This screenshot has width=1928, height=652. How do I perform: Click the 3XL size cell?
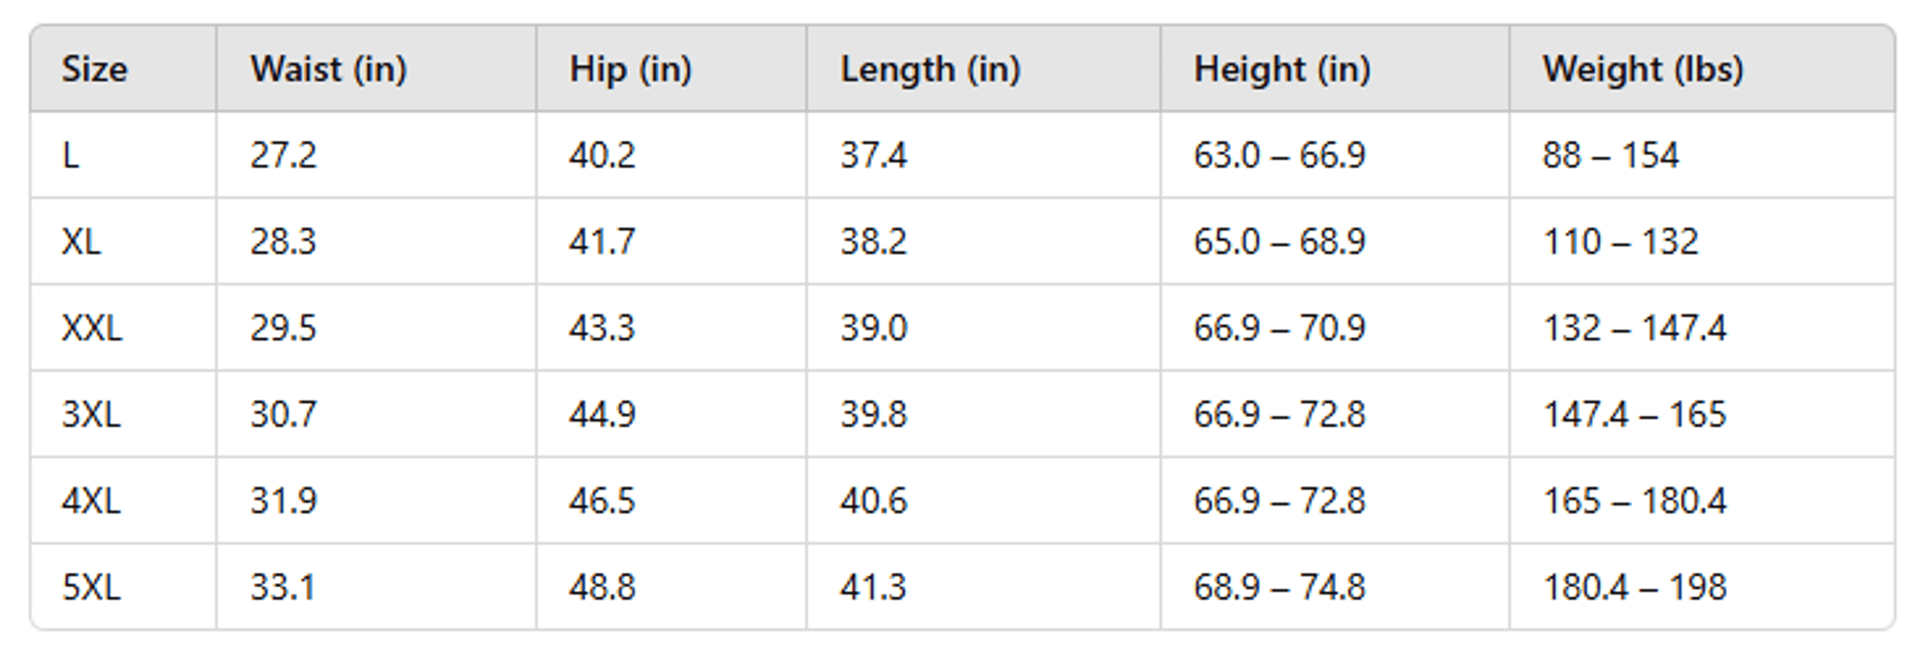[x=124, y=414]
